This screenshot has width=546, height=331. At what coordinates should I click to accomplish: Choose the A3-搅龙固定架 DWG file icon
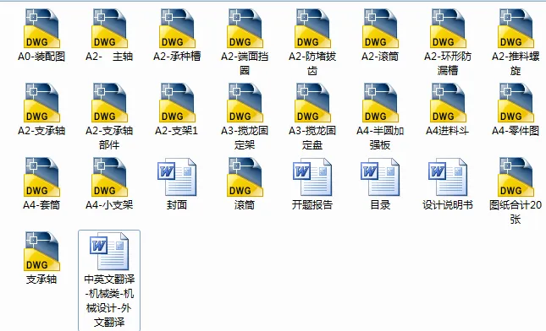[245, 103]
